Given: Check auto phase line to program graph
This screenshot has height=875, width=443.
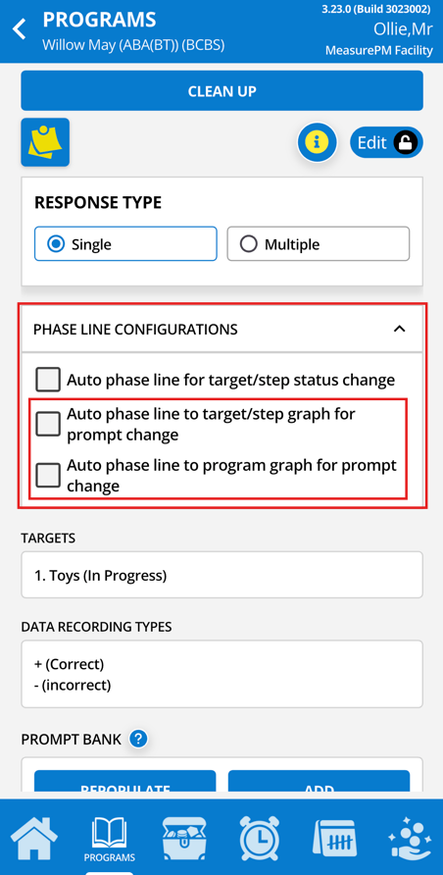Looking at the screenshot, I should coord(48,476).
